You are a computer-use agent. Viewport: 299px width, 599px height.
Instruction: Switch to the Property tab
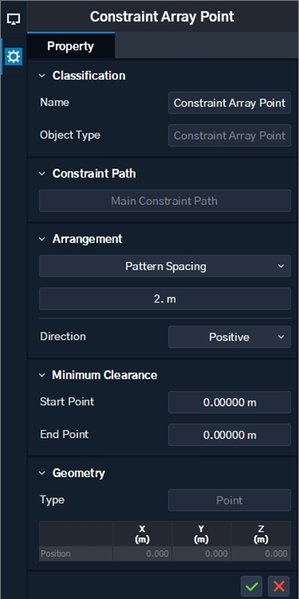70,46
